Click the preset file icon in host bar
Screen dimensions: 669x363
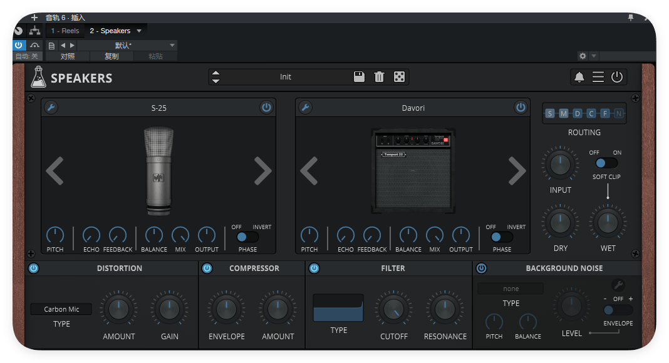(51, 46)
